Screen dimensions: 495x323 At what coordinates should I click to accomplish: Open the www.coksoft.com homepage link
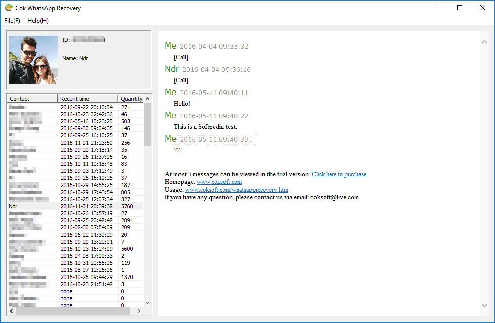tap(219, 182)
